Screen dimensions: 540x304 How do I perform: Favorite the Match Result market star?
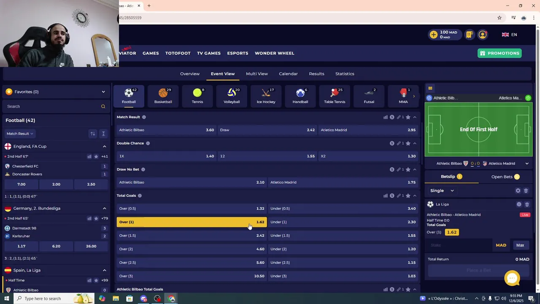(408, 117)
